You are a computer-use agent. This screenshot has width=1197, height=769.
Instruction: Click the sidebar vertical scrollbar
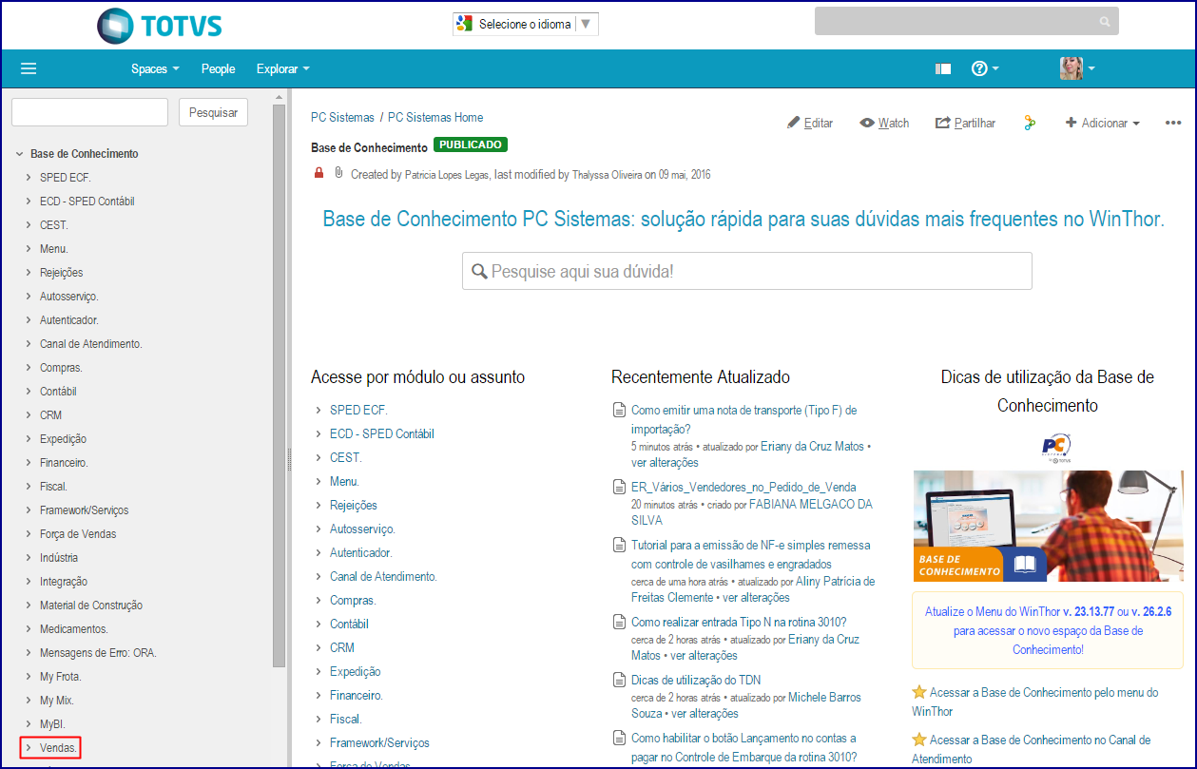click(x=279, y=387)
